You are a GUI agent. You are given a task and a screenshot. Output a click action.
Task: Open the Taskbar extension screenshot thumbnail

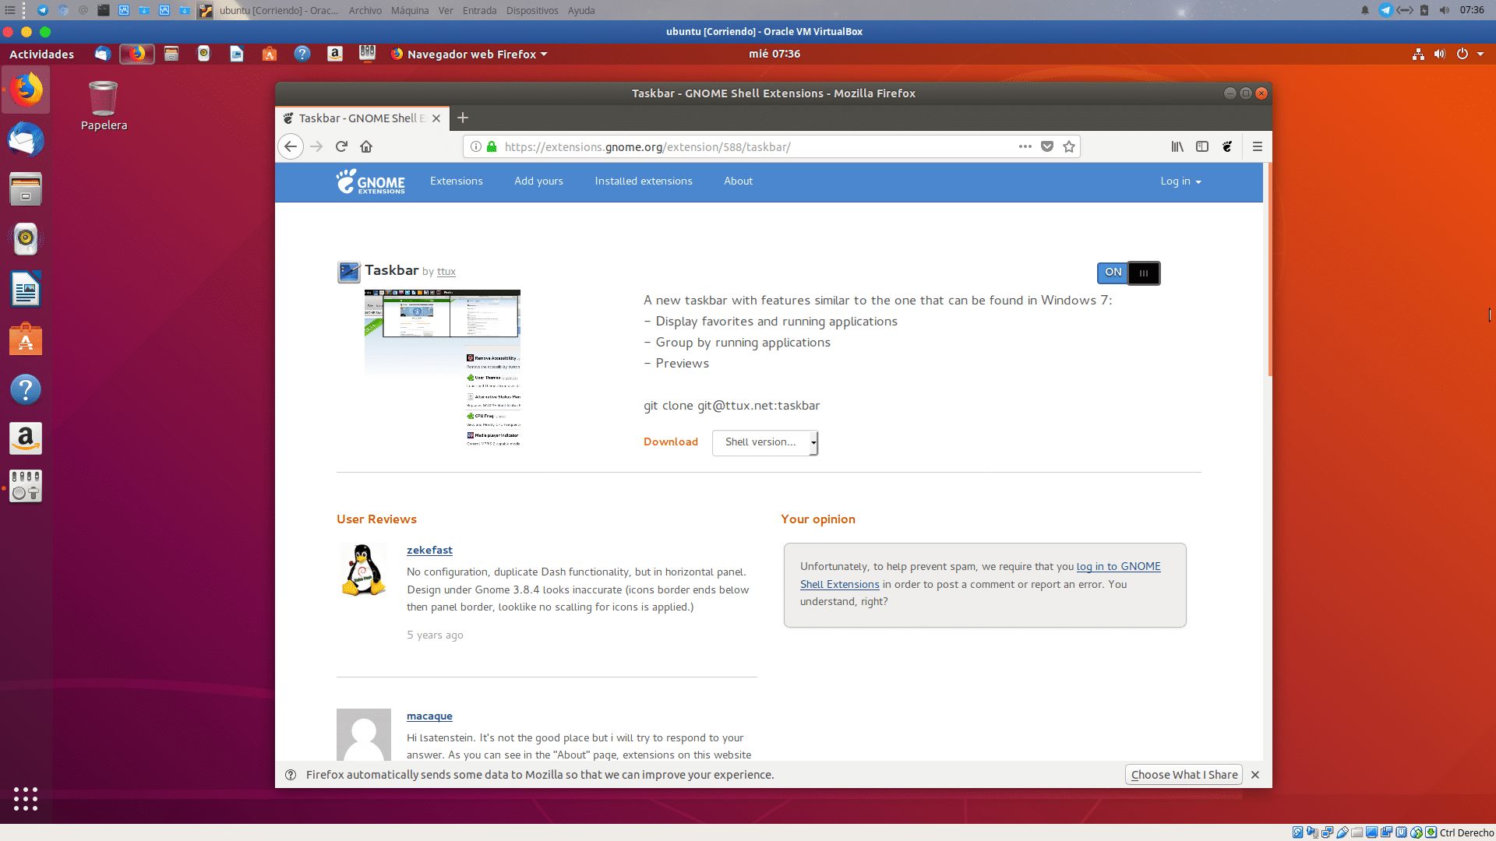442,368
